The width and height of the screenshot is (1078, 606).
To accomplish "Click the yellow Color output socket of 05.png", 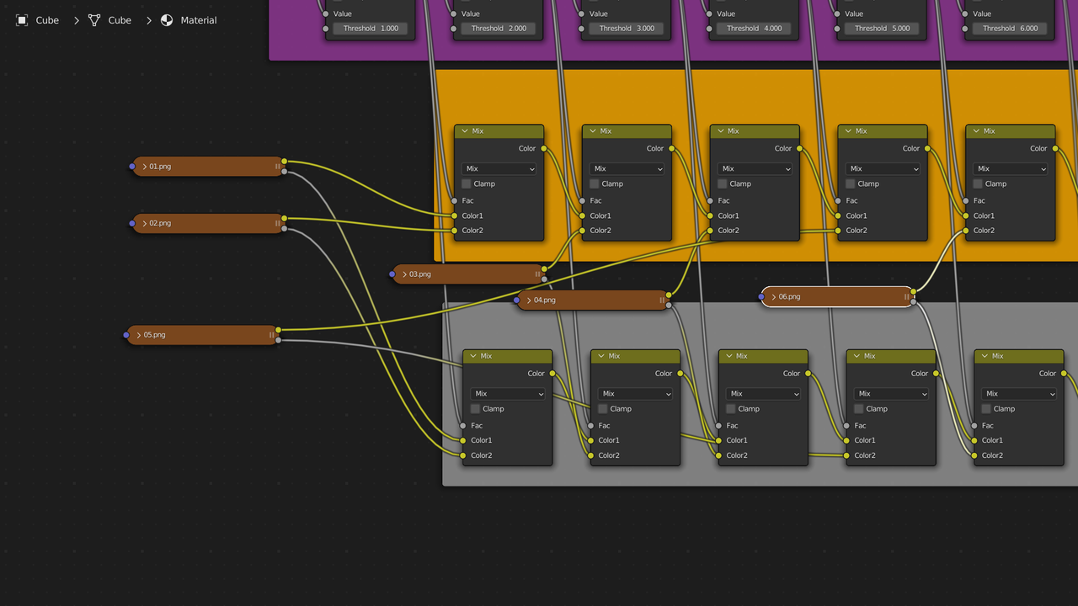I will point(278,330).
